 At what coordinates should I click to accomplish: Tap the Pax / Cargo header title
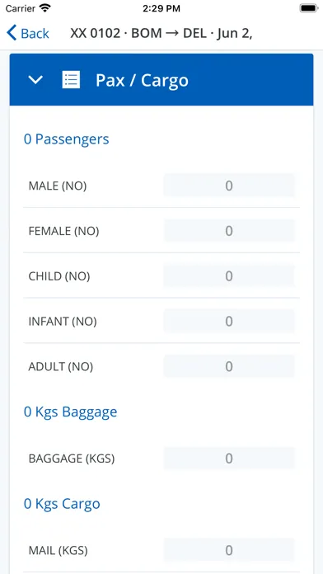point(142,80)
